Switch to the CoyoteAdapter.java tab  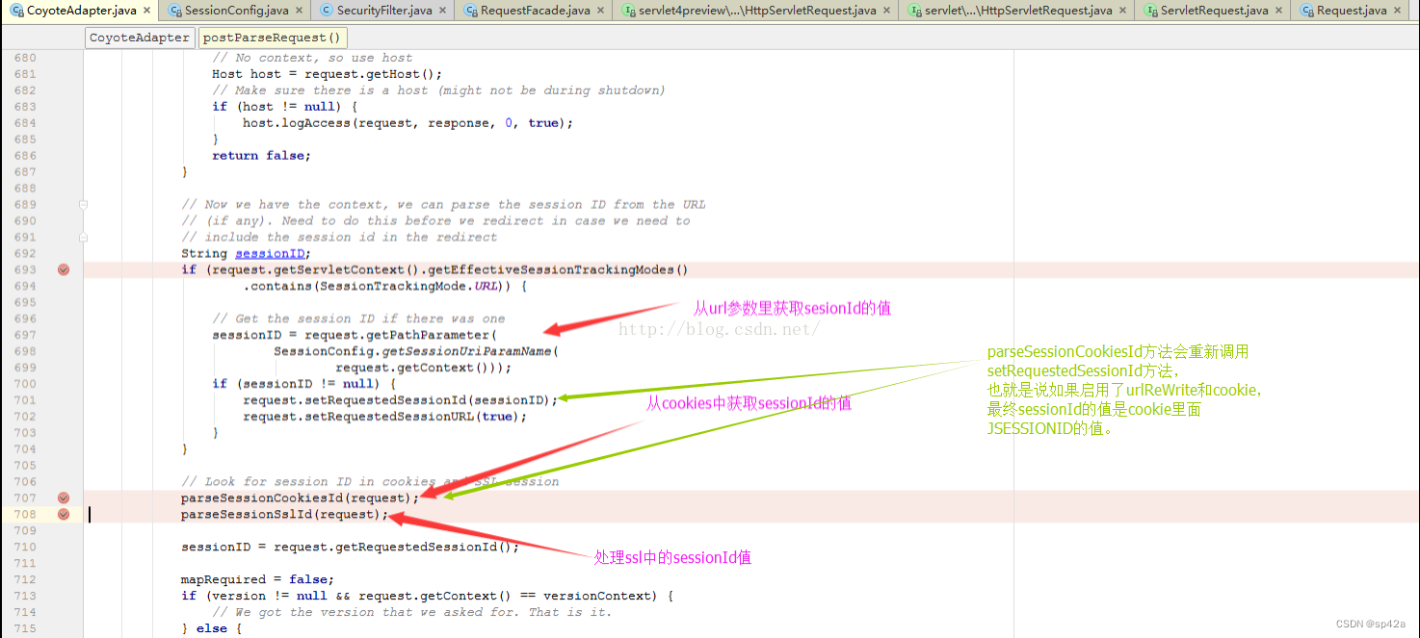coord(82,11)
